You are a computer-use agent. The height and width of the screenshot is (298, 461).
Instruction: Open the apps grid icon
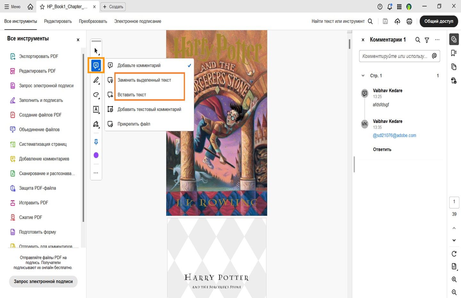399,7
